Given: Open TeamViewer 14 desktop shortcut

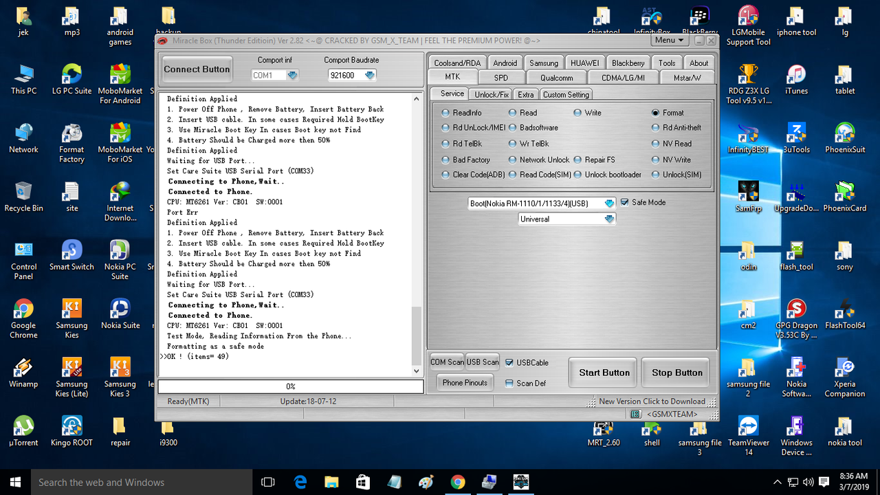Looking at the screenshot, I should (x=748, y=437).
